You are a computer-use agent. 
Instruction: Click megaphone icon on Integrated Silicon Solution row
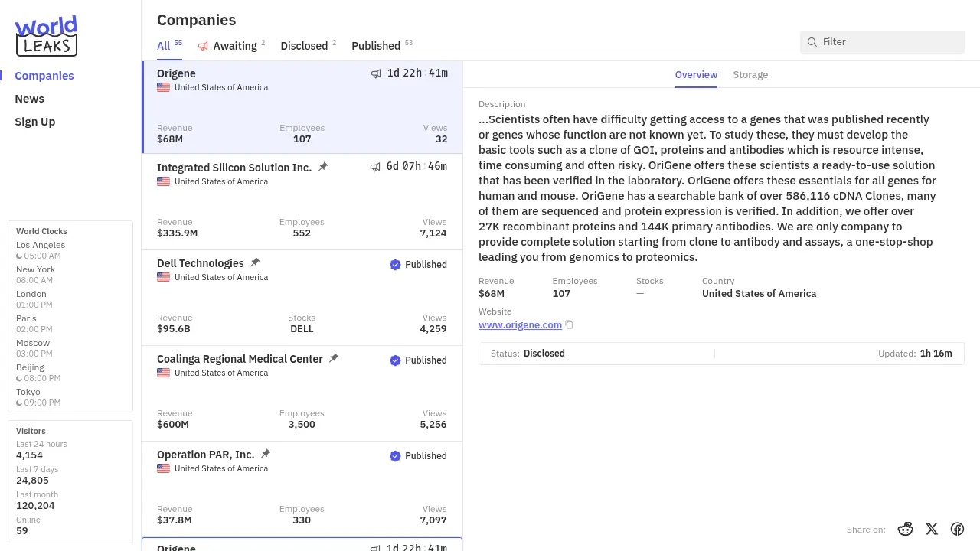(x=375, y=167)
